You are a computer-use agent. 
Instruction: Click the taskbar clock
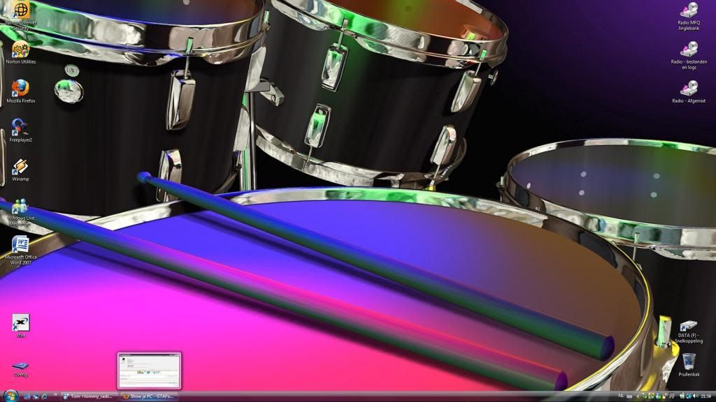coord(706,396)
